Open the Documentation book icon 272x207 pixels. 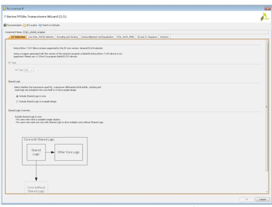tap(5, 25)
